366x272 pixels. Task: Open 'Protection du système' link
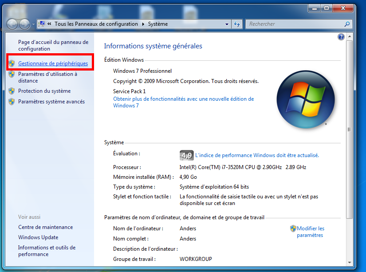(x=44, y=91)
